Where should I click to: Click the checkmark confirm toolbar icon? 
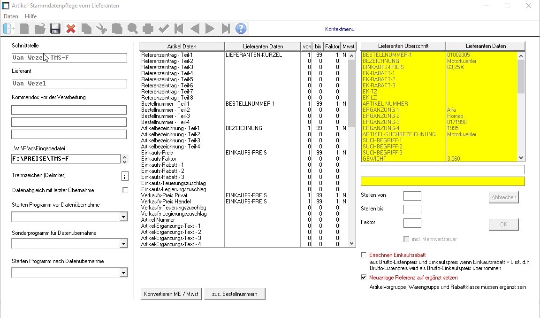(x=164, y=29)
